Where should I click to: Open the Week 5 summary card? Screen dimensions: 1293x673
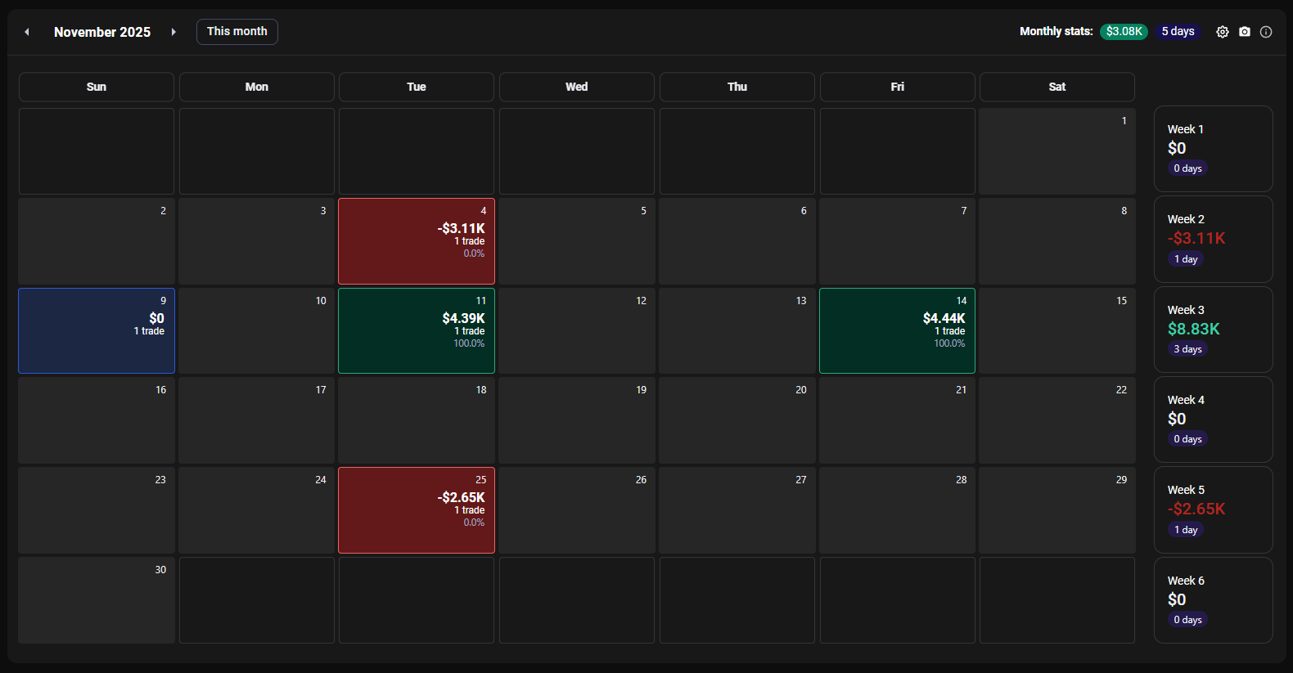point(1213,509)
